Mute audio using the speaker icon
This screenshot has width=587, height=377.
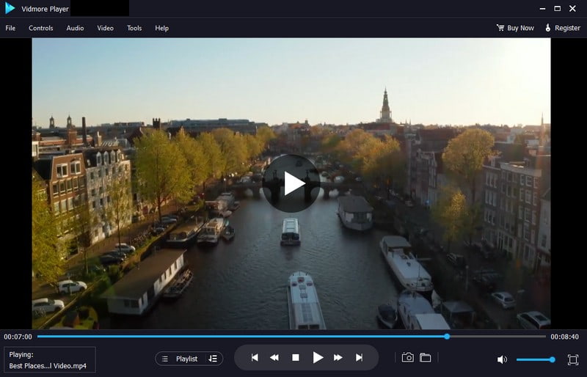(x=502, y=359)
